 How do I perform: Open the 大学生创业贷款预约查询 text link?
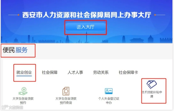pos(66,100)
